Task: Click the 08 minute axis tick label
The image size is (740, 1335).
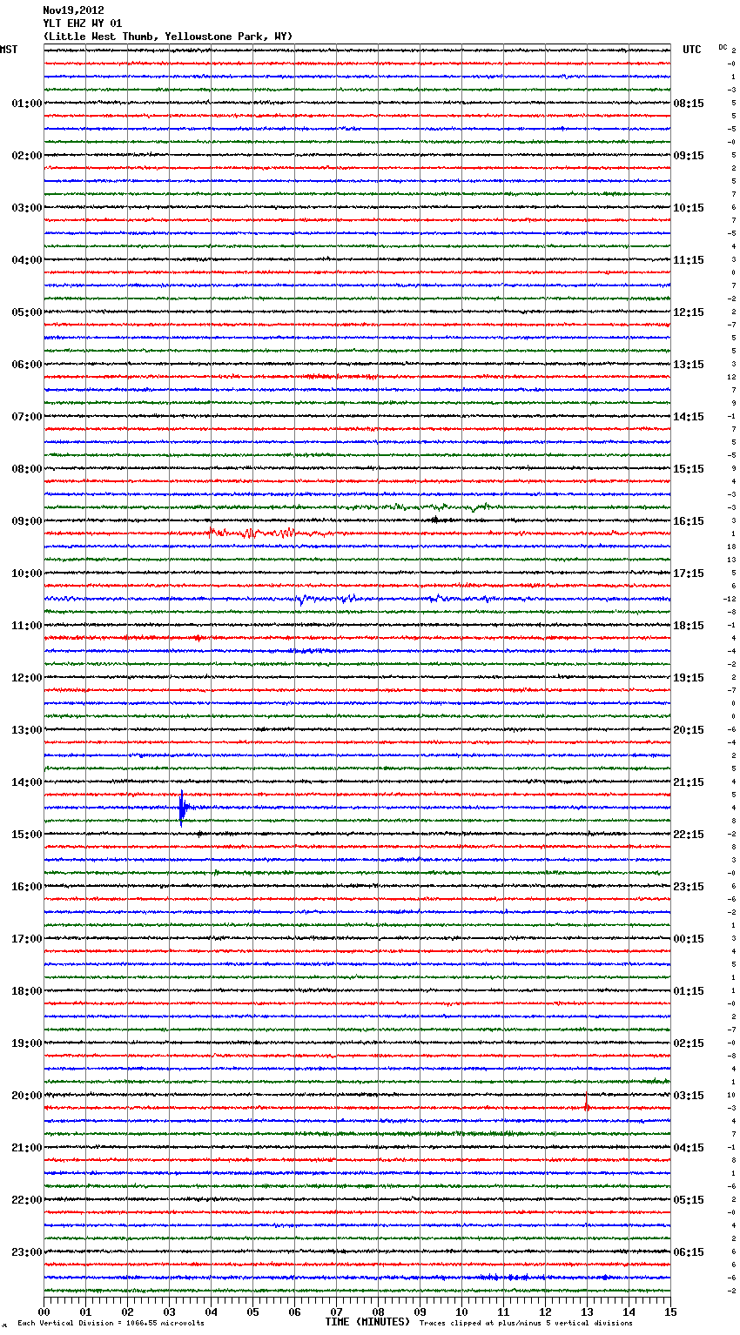Action: tap(378, 1312)
